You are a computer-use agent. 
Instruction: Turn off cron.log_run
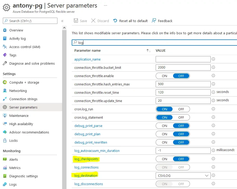181,109
